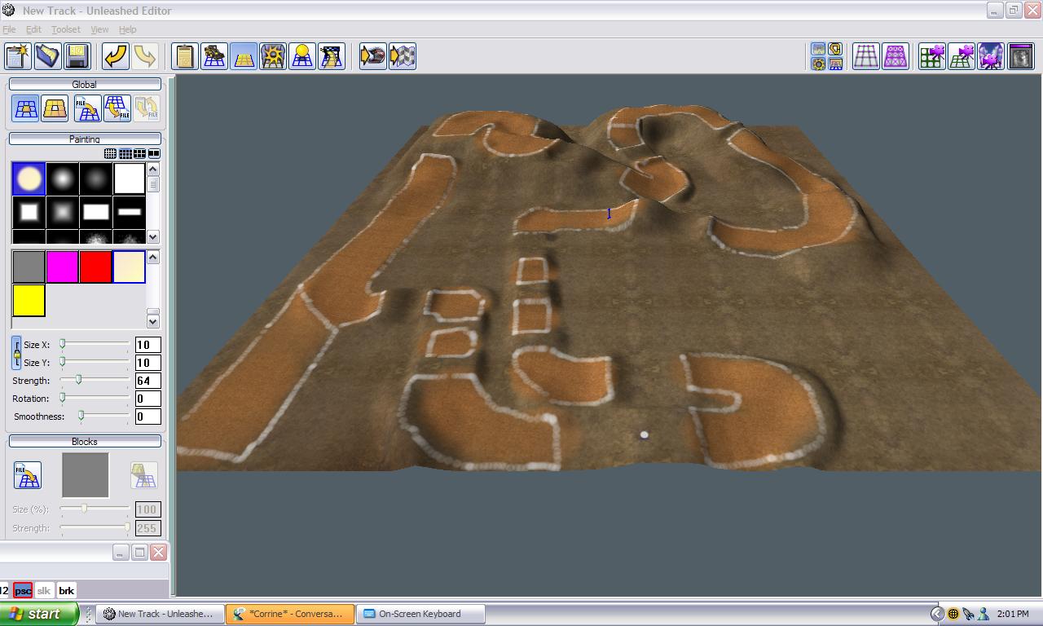The width and height of the screenshot is (1043, 626).
Task: Click the yellow Undo arrow
Action: pyautogui.click(x=116, y=56)
